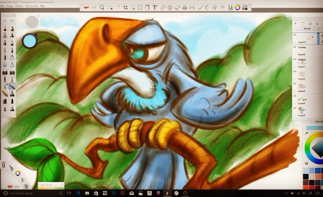Click the Windows taskbar search box
The height and width of the screenshot is (197, 323).
point(33,193)
